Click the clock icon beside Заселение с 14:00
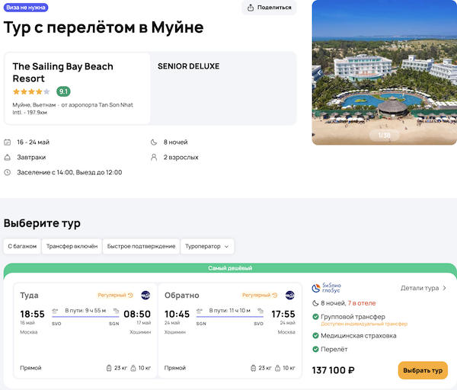 click(x=8, y=172)
